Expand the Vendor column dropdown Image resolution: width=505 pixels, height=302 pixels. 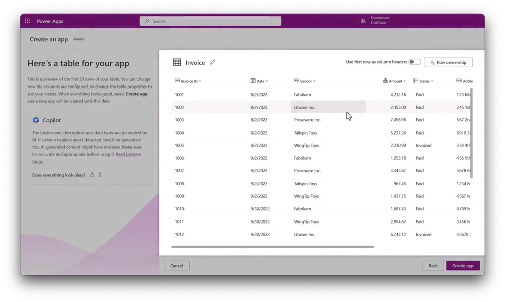314,81
